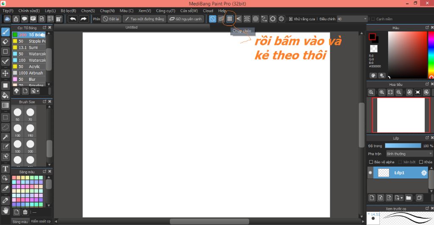This screenshot has width=434, height=225.
Task: Select the Eyedropper tool
Action: coord(5,200)
